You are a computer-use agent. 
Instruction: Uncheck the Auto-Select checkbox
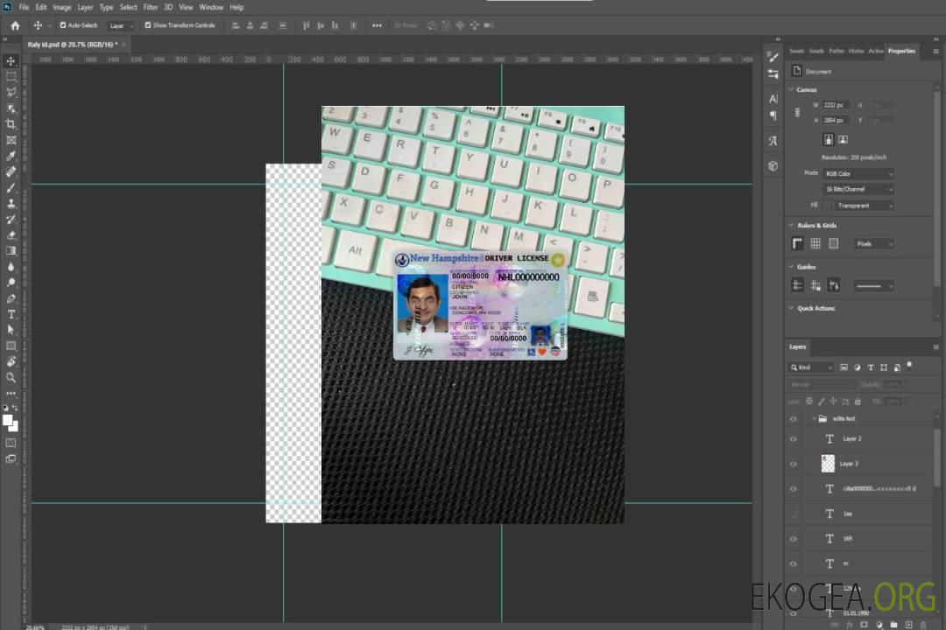[x=63, y=25]
